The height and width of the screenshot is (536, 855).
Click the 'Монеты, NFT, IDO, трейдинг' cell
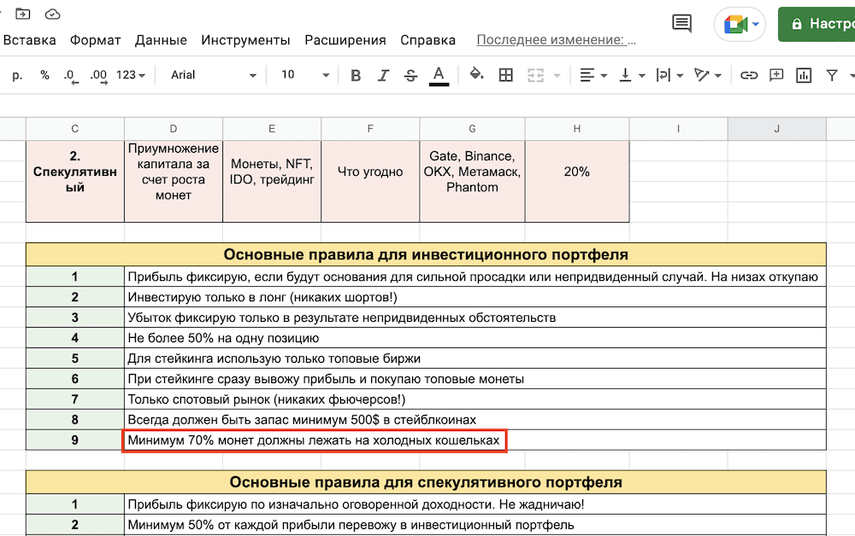(x=272, y=181)
